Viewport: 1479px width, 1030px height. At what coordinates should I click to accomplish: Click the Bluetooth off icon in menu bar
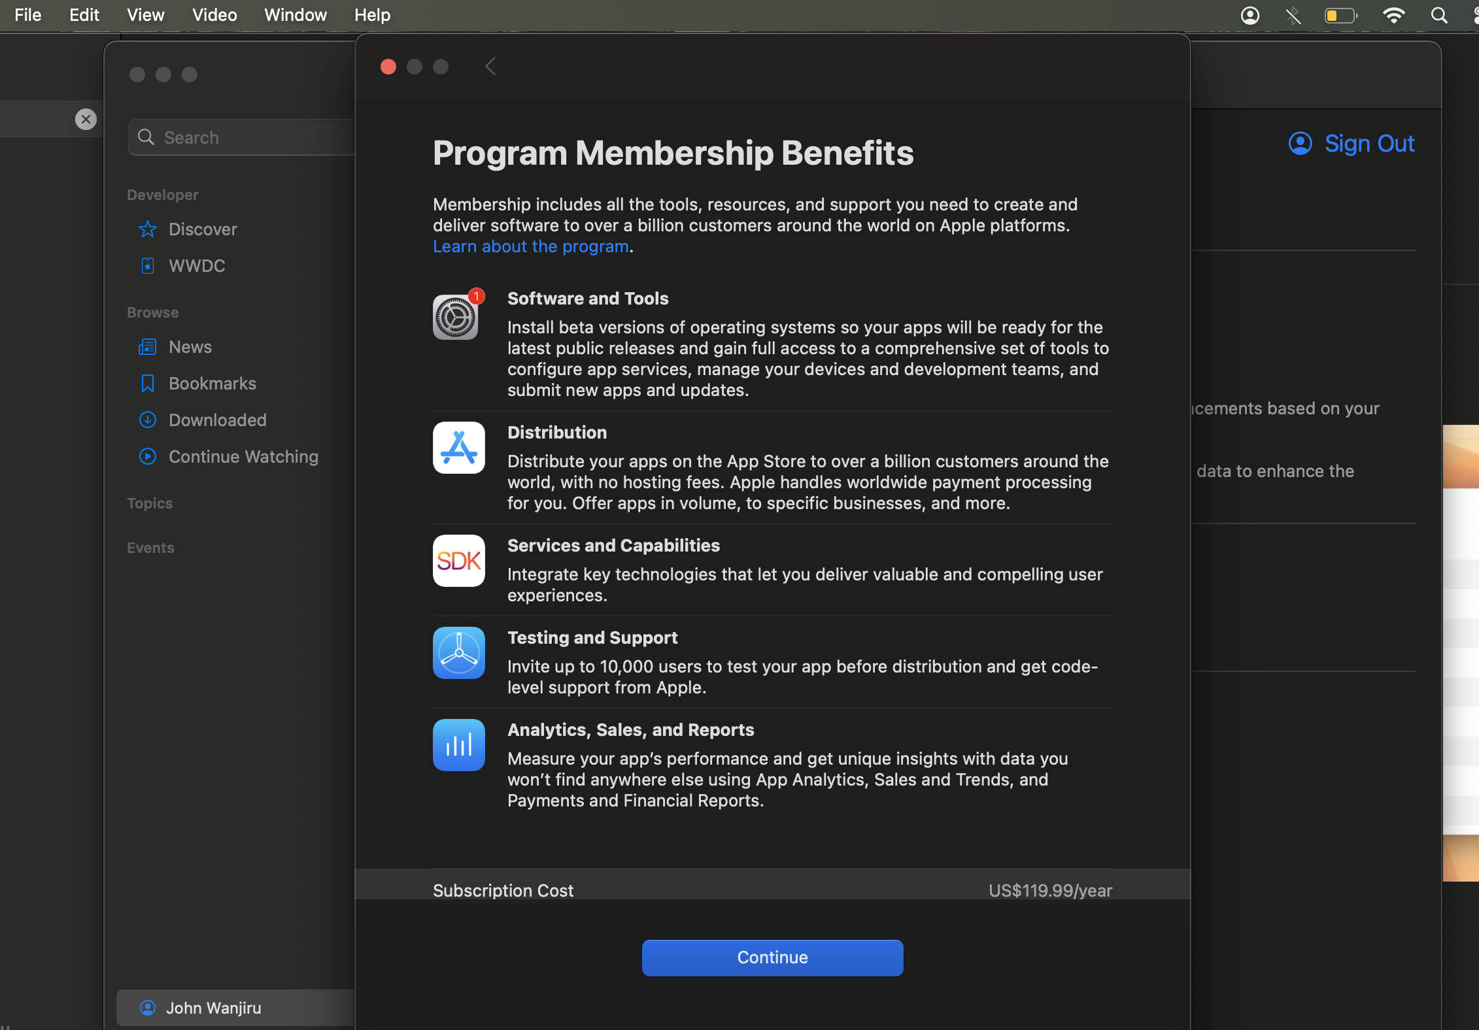coord(1293,15)
